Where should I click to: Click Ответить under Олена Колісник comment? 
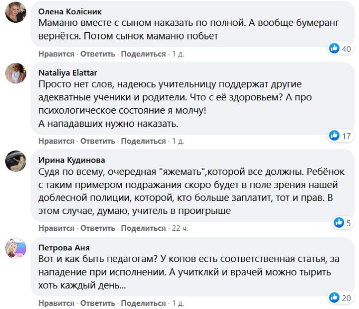click(98, 54)
